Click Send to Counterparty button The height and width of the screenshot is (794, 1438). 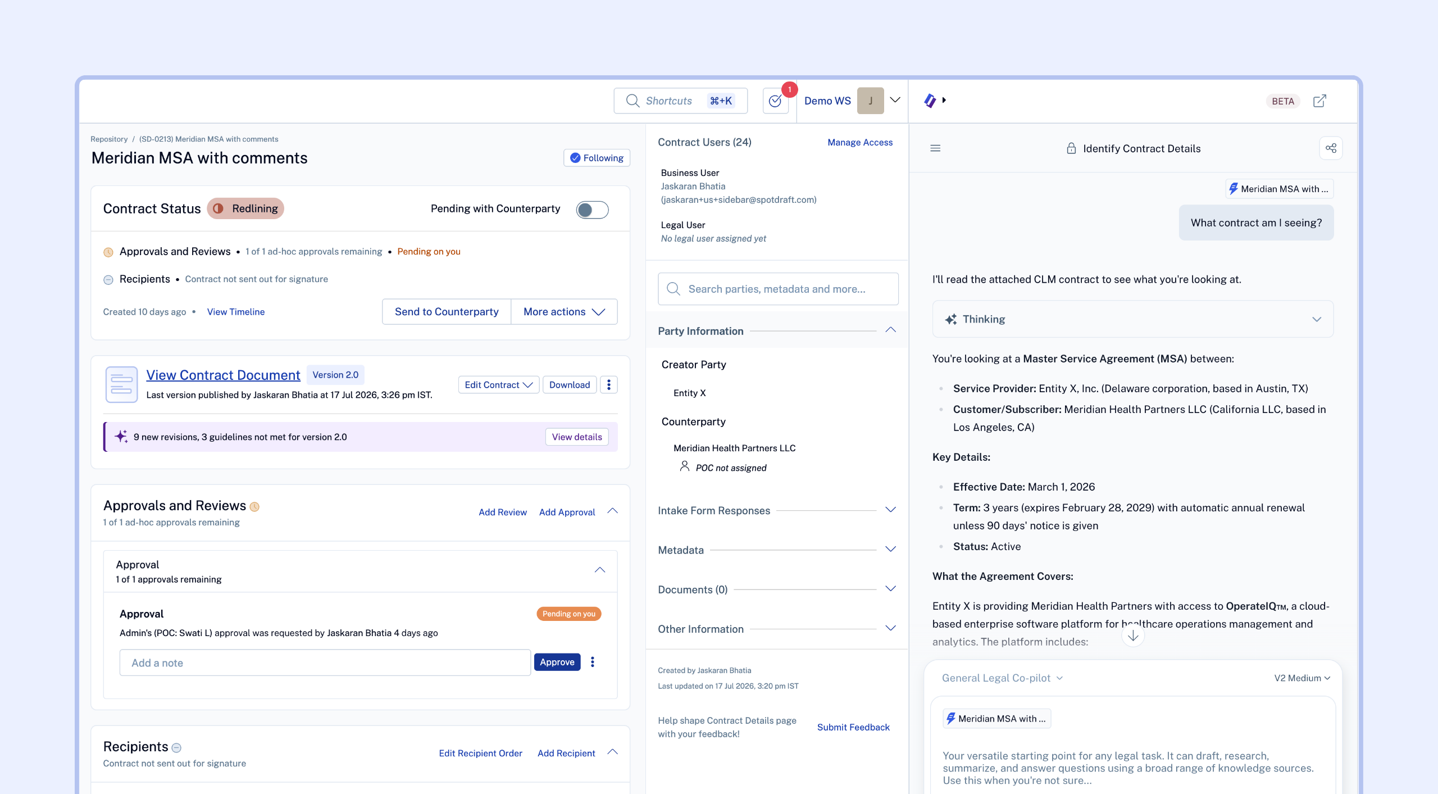[447, 312]
